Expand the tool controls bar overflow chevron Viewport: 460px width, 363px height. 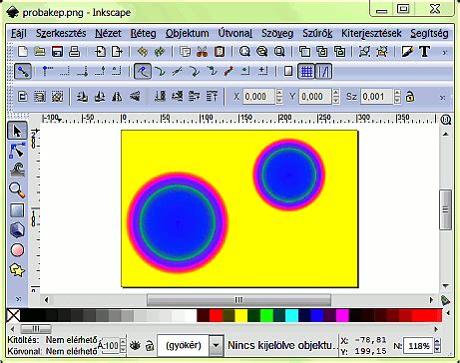[443, 98]
